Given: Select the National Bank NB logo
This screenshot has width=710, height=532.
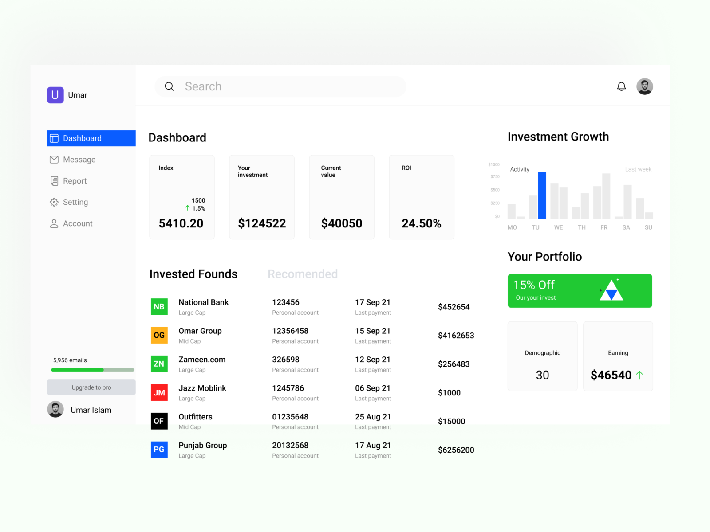Looking at the screenshot, I should 159,306.
